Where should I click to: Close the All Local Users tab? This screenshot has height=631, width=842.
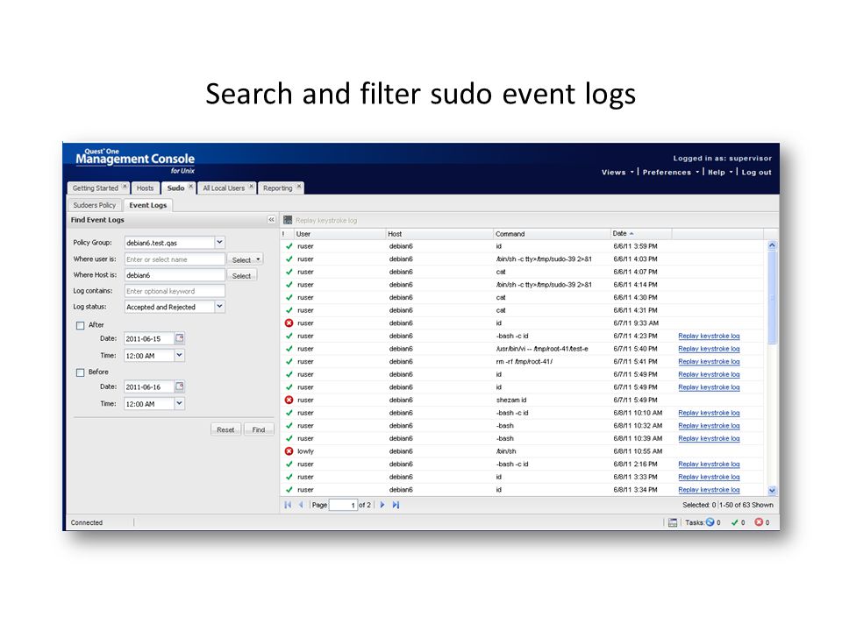(252, 186)
